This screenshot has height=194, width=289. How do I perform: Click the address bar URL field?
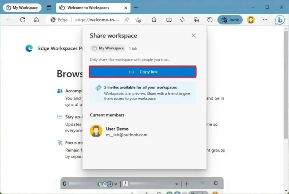(97, 20)
